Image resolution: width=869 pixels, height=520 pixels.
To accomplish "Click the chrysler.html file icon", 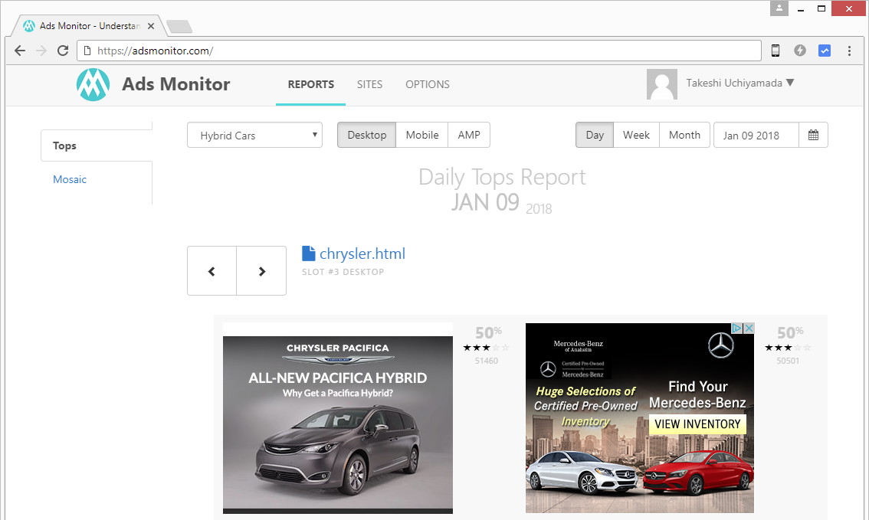I will (308, 253).
